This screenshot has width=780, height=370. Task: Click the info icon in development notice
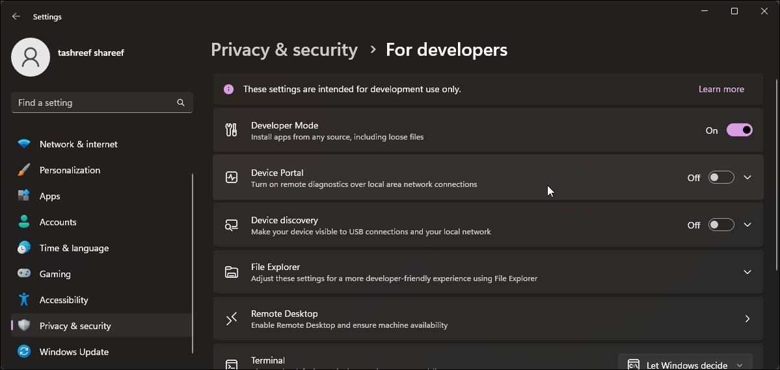pyautogui.click(x=228, y=90)
